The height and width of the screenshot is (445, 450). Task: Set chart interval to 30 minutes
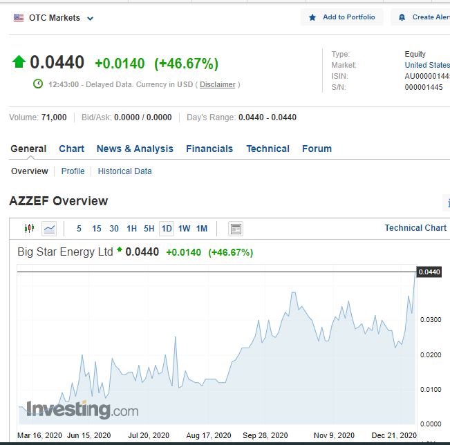pos(114,229)
